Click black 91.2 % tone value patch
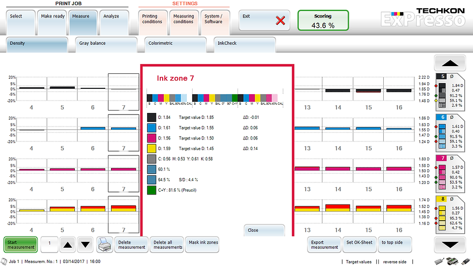The width and height of the screenshot is (473, 266). pyautogui.click(x=442, y=96)
